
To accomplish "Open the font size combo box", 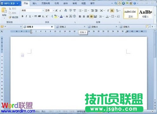I will 49,10.
